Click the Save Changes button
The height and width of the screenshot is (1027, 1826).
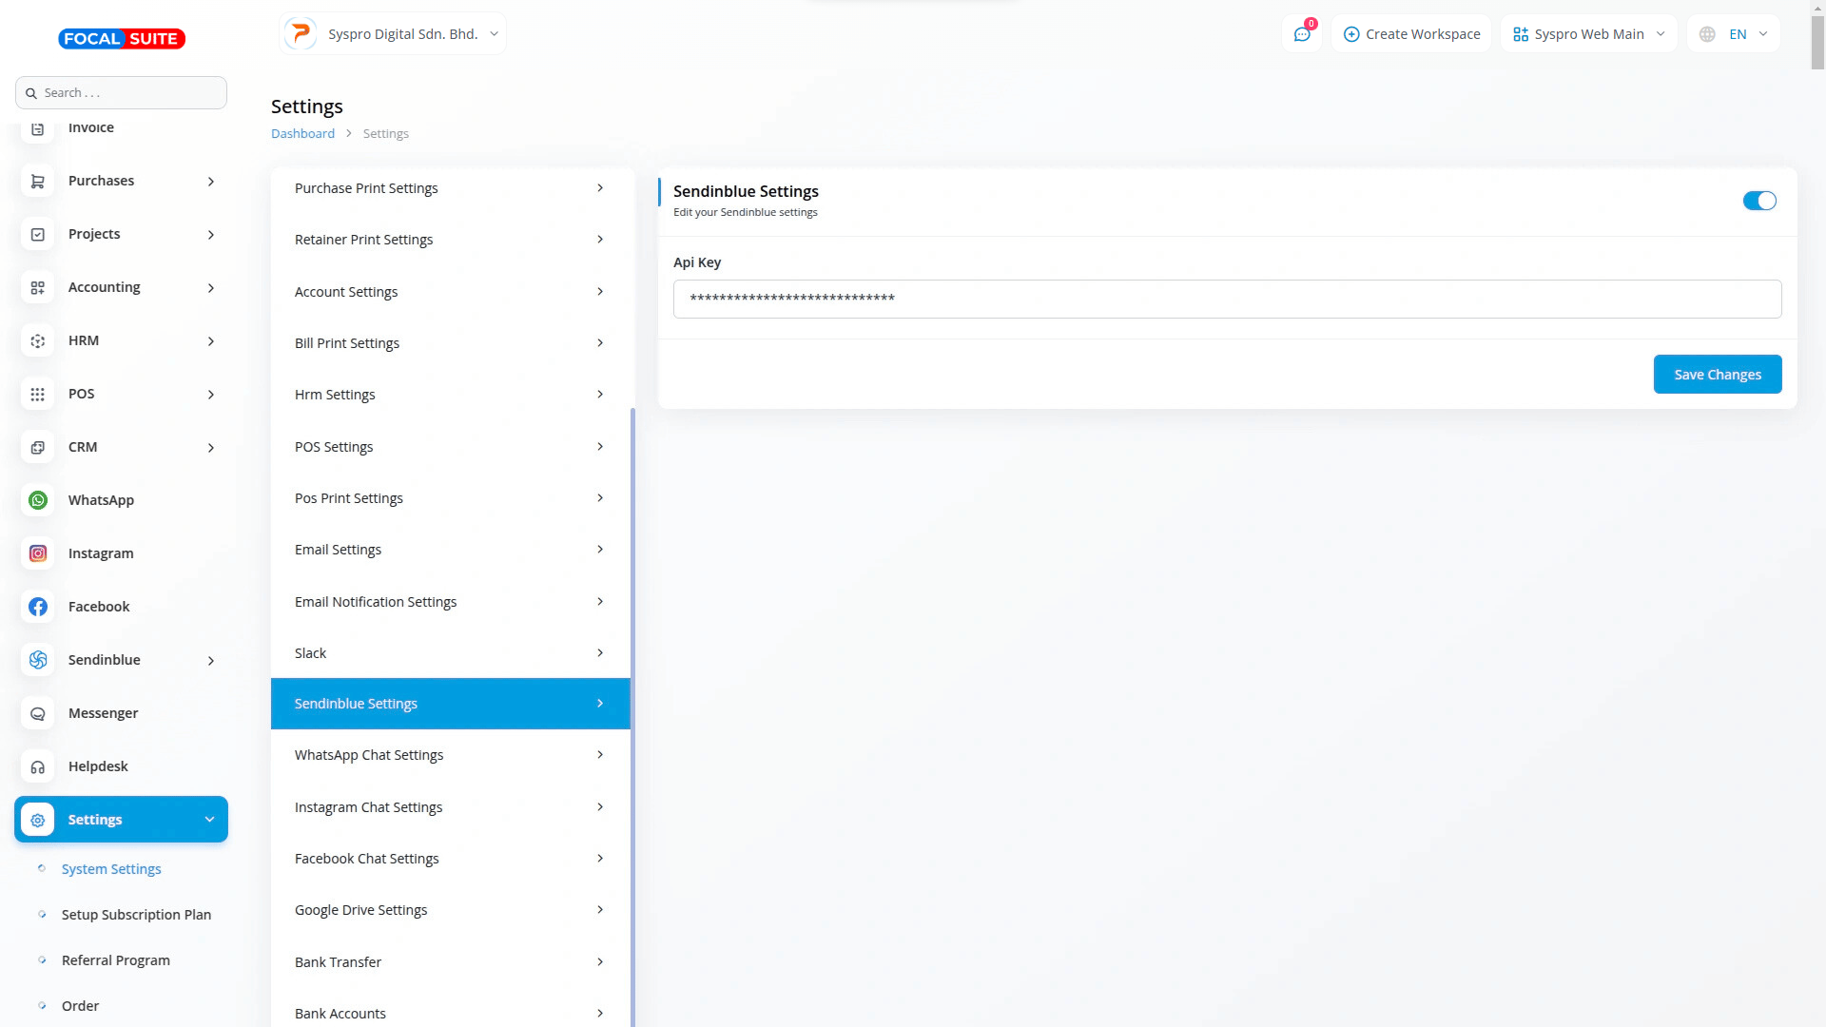click(x=1717, y=375)
